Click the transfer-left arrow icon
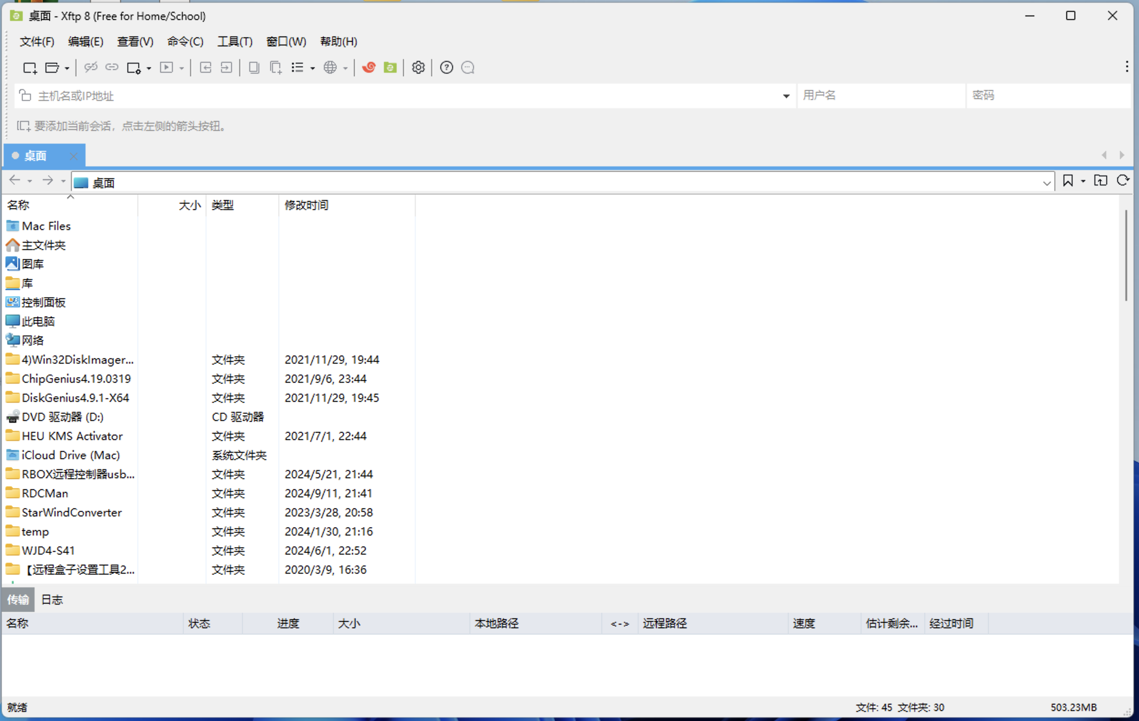 click(x=205, y=68)
